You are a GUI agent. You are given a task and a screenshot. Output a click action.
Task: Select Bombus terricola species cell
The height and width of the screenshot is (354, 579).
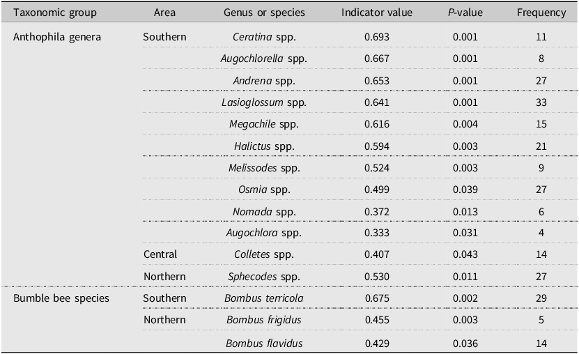[x=264, y=298]
